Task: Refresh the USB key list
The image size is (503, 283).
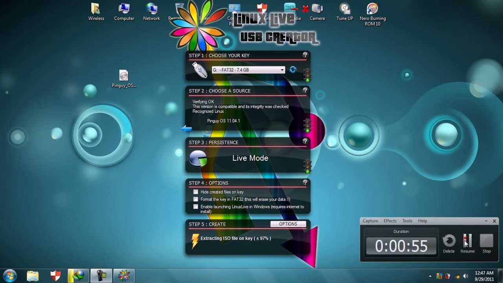Action: coord(293,70)
